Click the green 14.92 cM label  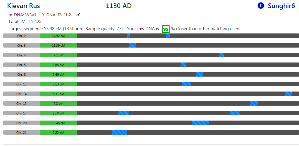pyautogui.click(x=58, y=36)
